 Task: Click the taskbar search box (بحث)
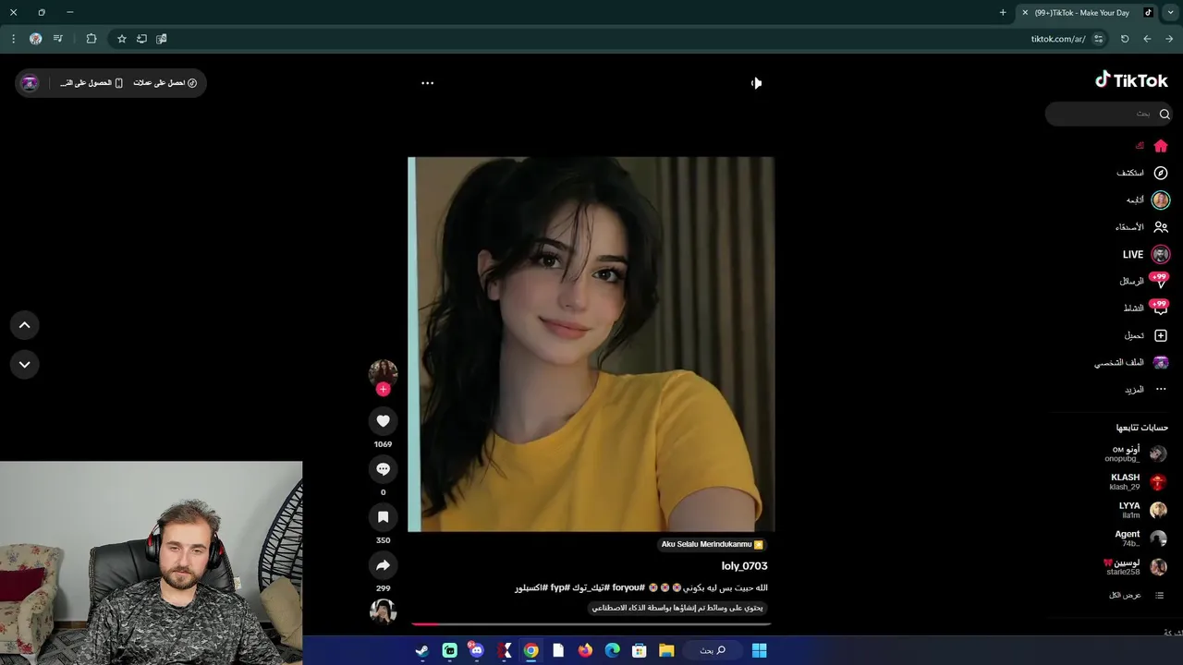coord(713,650)
